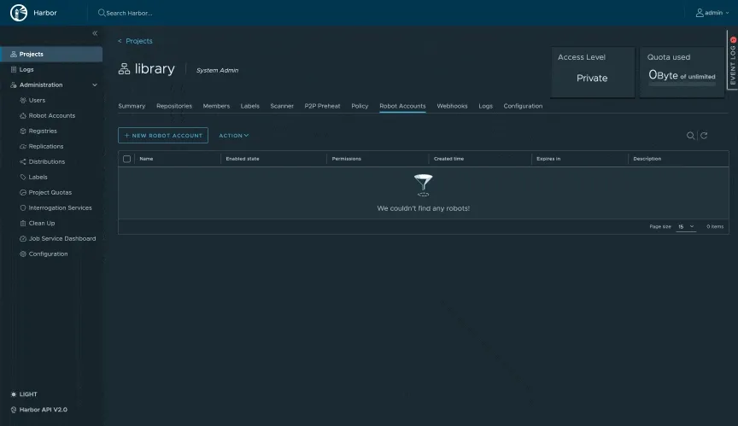Switch to the LIGHT theme
The height and width of the screenshot is (426, 738).
27,394
